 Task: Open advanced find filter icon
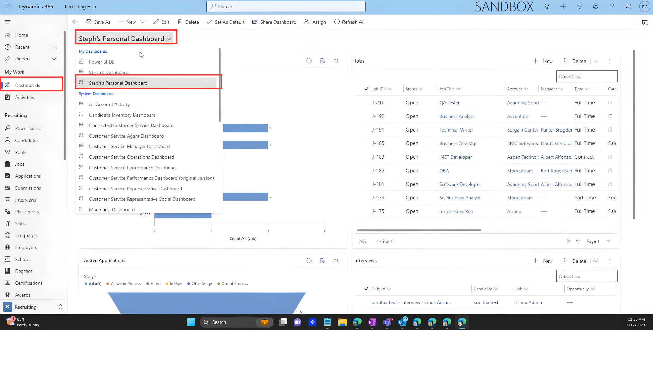point(579,6)
